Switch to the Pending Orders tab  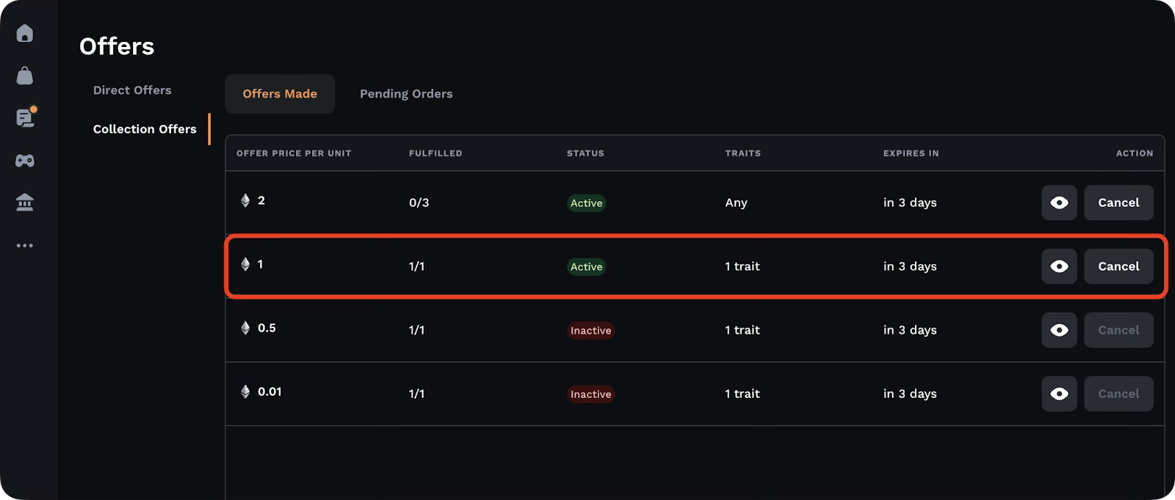(406, 94)
